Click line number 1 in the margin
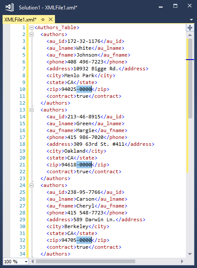 point(24,27)
